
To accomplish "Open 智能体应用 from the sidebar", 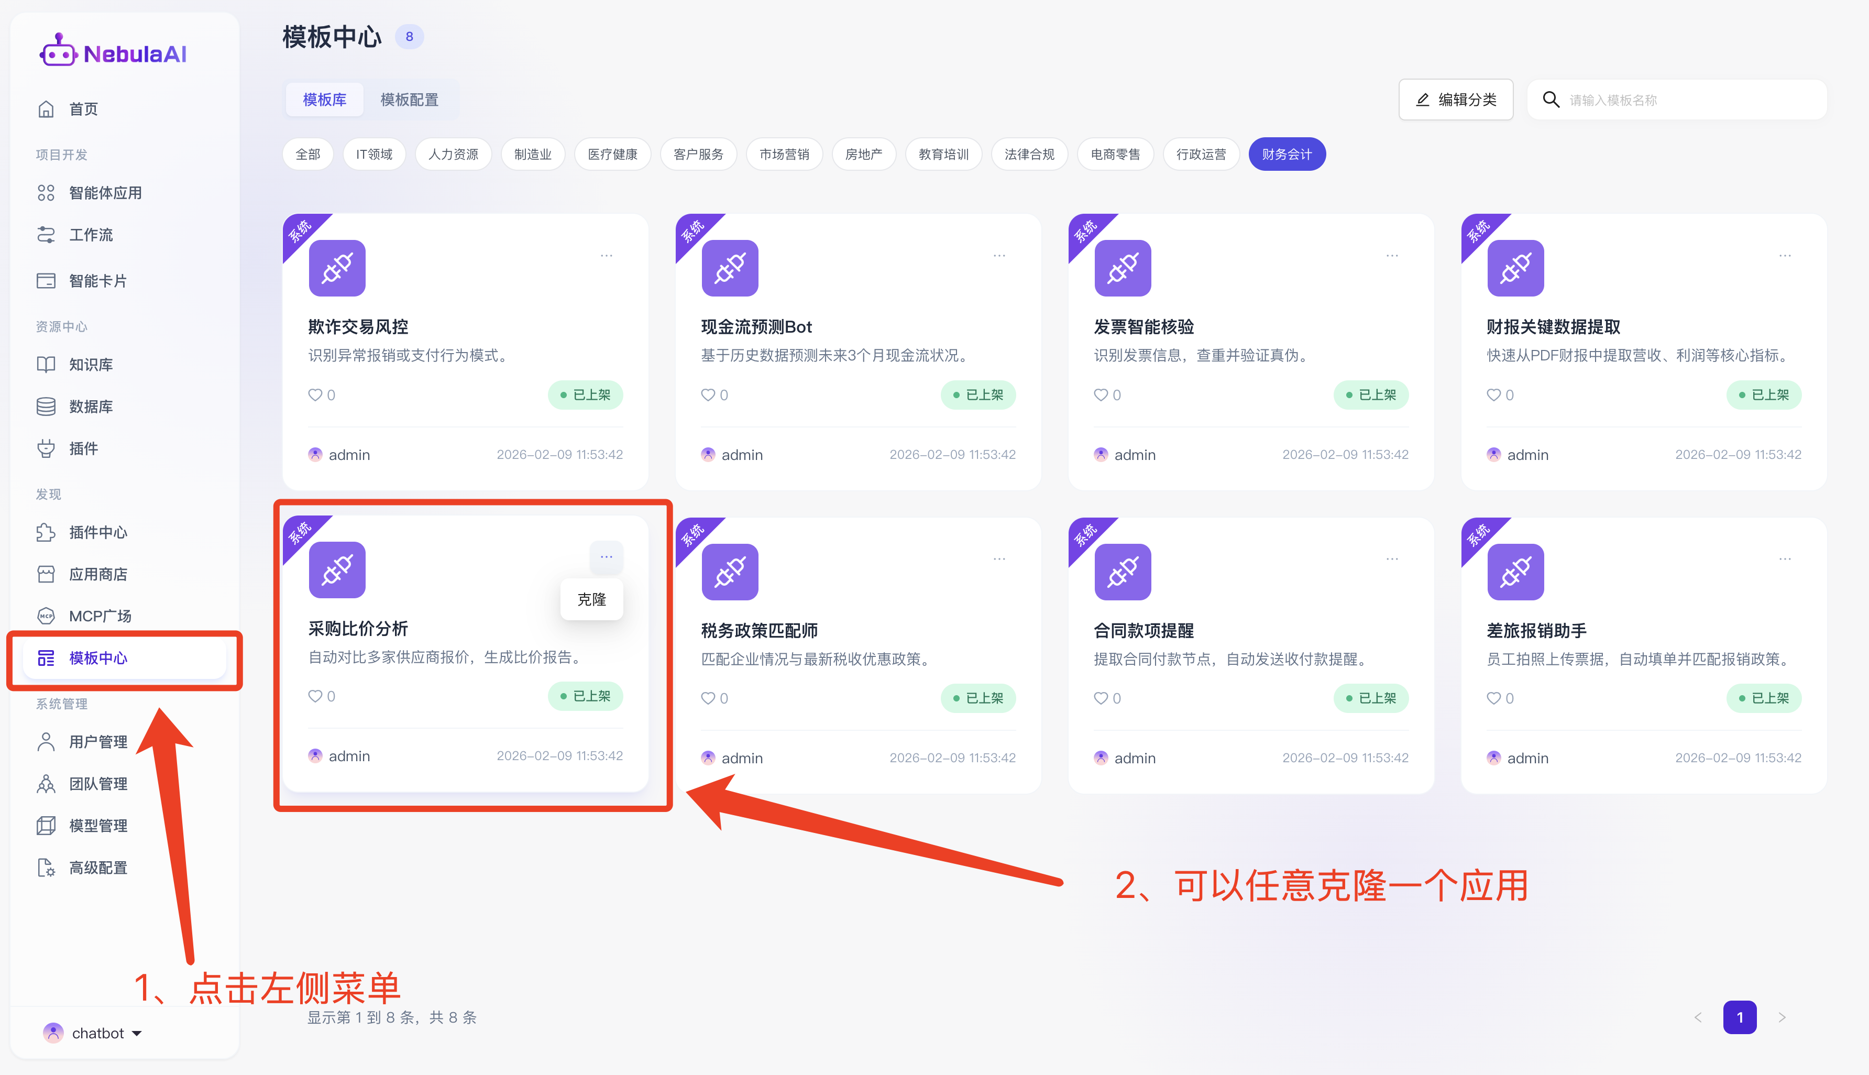I will [105, 193].
